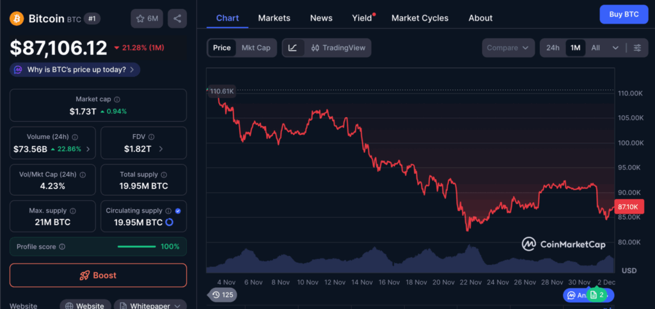Screen dimensions: 655x309
Task: Click the Market cap info icon
Action: 116,99
